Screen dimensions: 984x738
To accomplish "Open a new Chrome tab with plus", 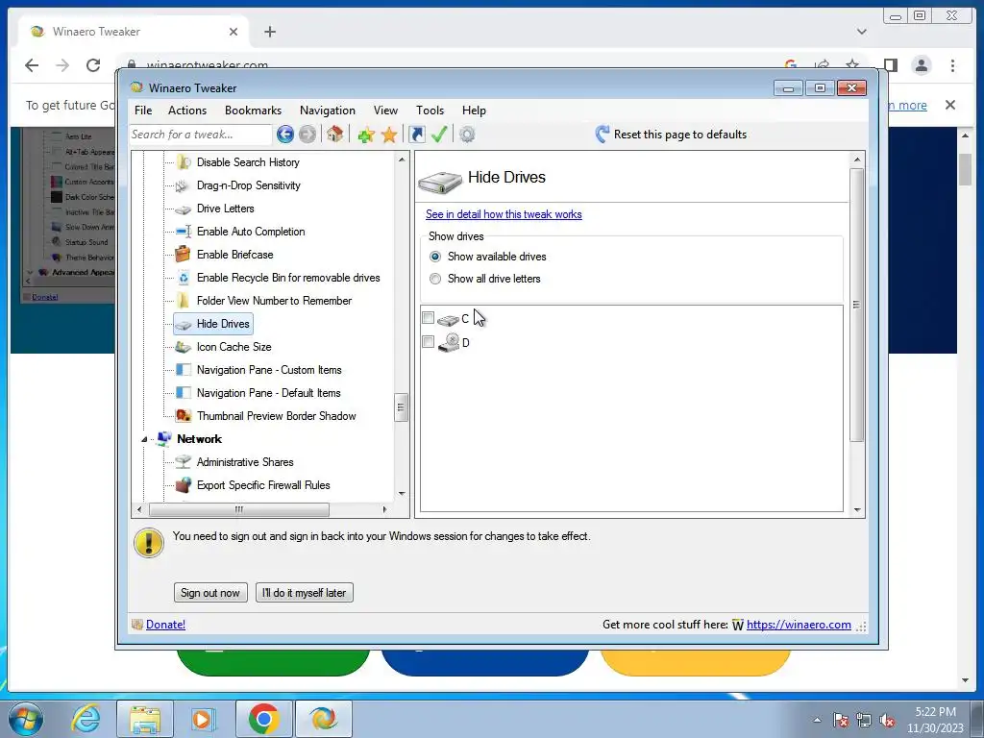I will pyautogui.click(x=270, y=32).
